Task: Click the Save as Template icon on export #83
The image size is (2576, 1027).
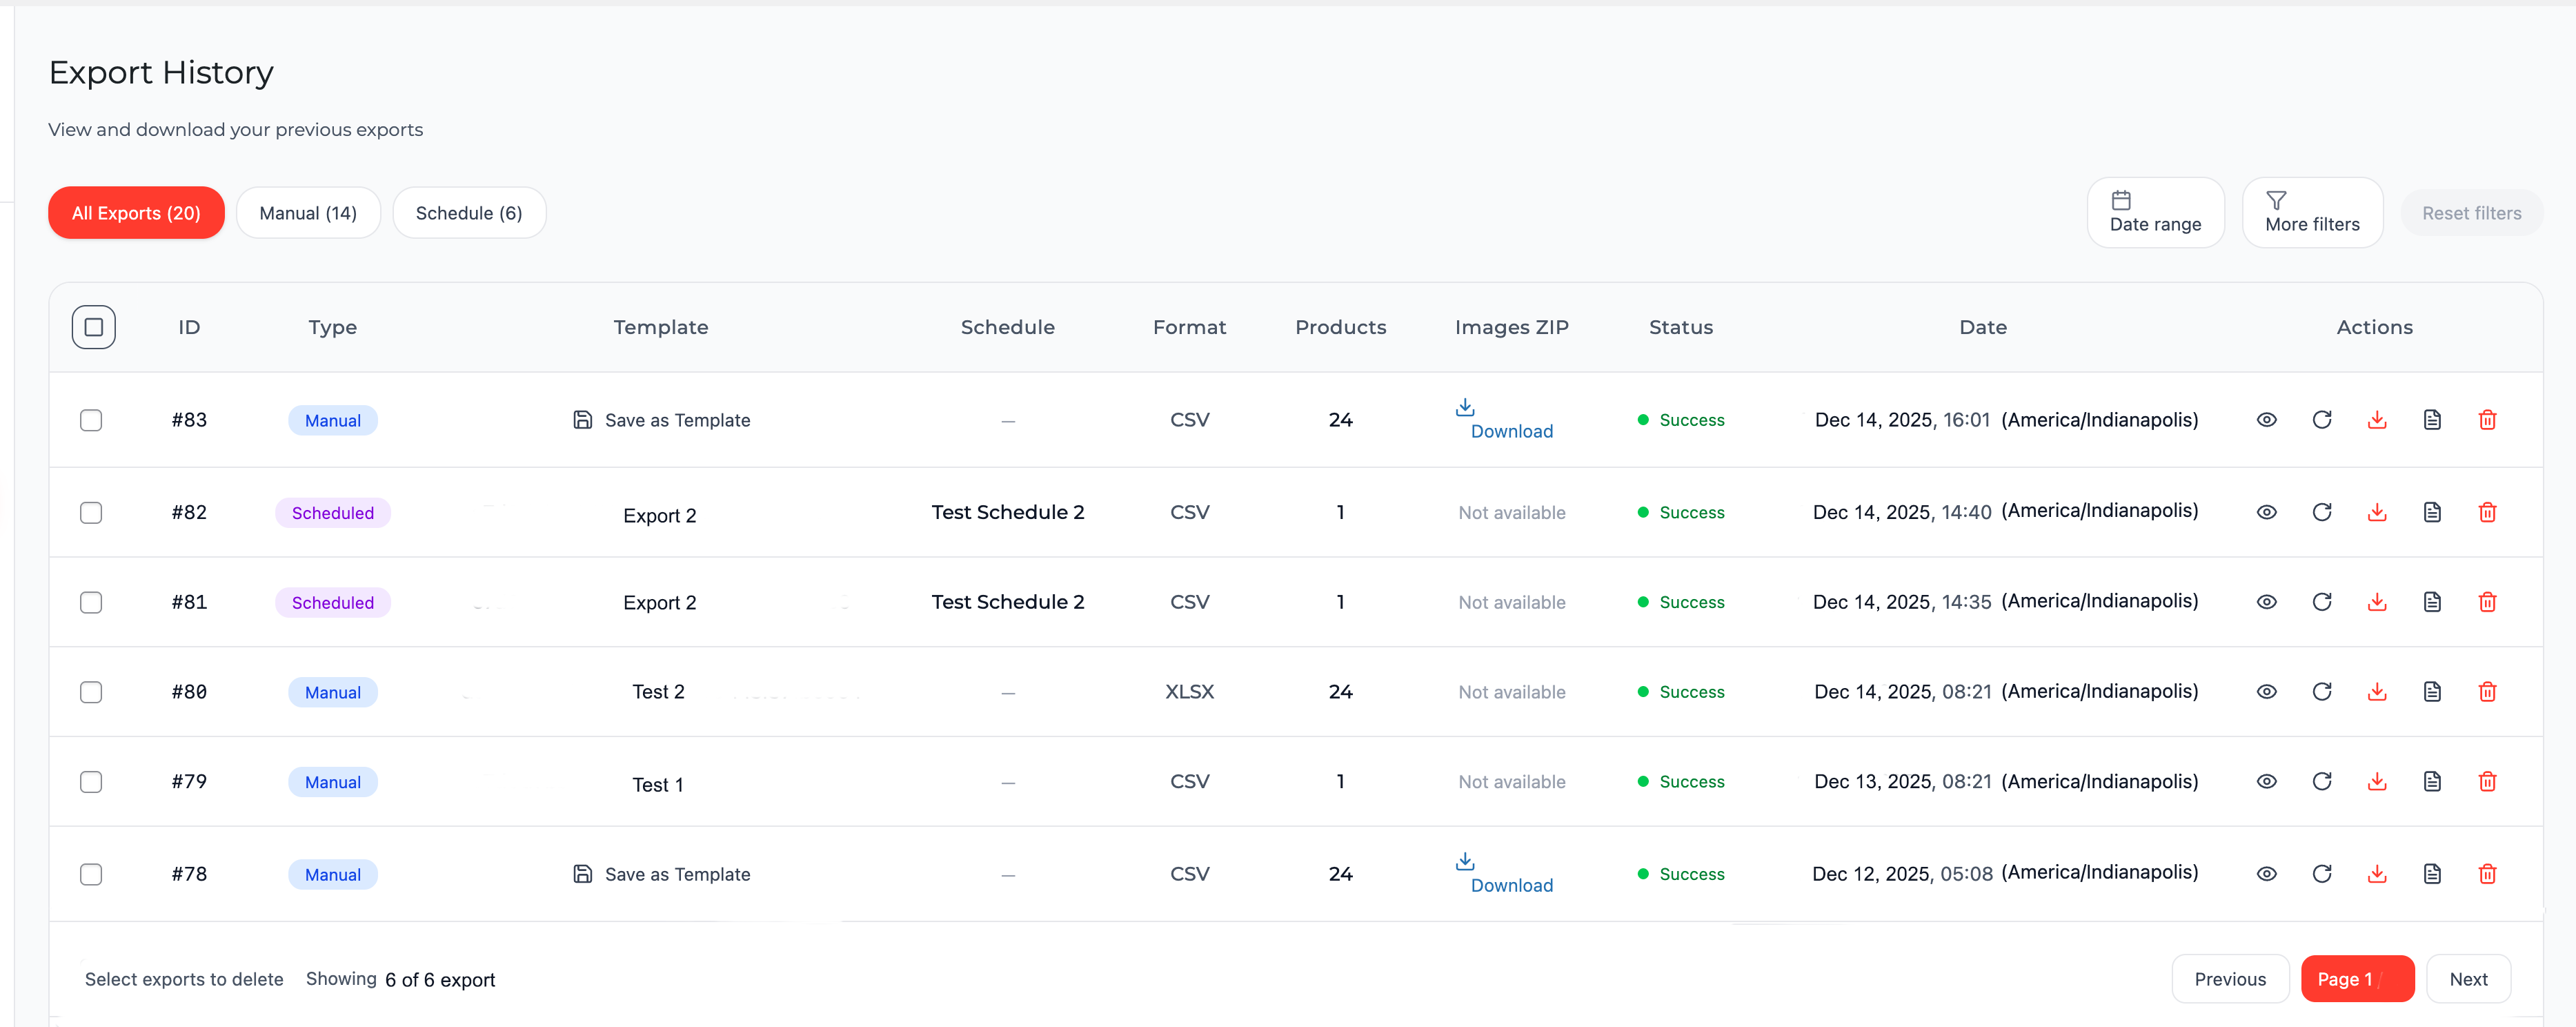Action: (583, 420)
